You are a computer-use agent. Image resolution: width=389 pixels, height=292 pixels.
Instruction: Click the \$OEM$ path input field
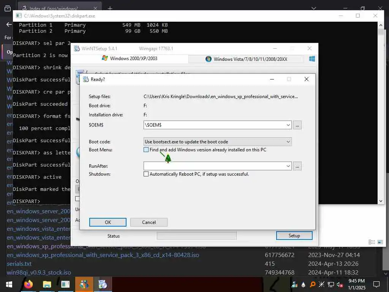(x=214, y=125)
